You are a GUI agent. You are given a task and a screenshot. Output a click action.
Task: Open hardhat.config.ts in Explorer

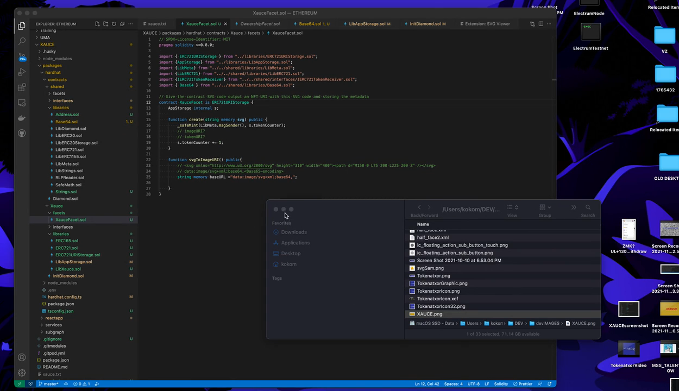64,297
